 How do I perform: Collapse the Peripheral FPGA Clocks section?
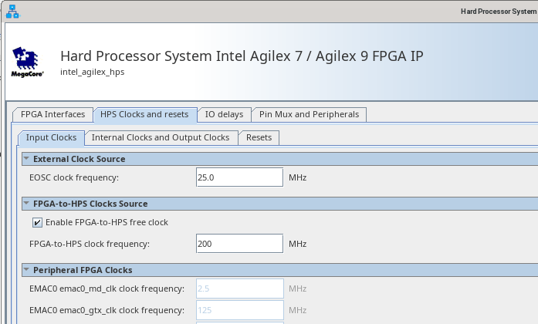click(x=26, y=270)
